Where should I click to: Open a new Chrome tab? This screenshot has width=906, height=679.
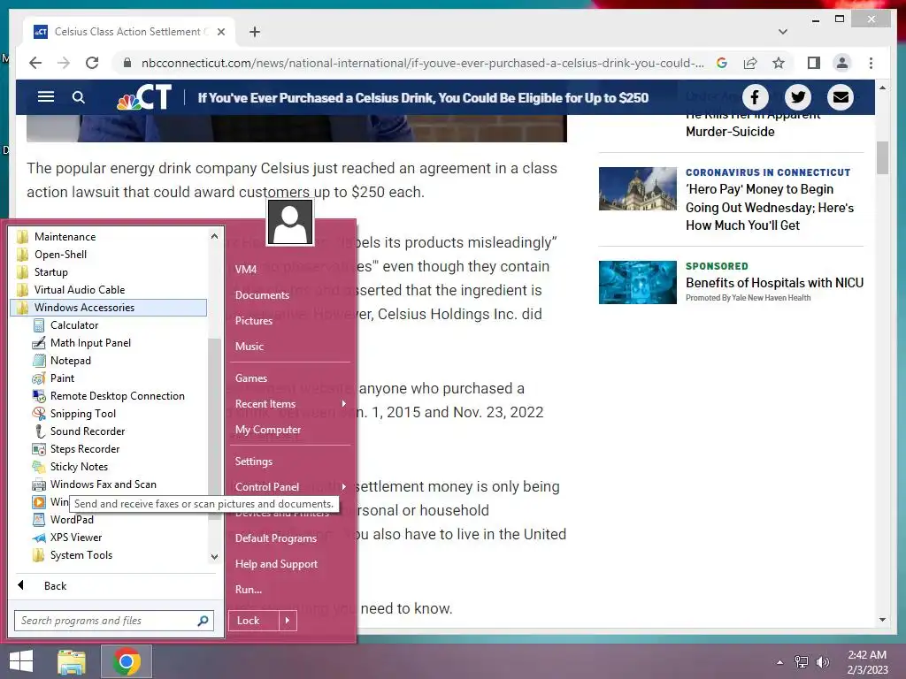[x=254, y=32]
